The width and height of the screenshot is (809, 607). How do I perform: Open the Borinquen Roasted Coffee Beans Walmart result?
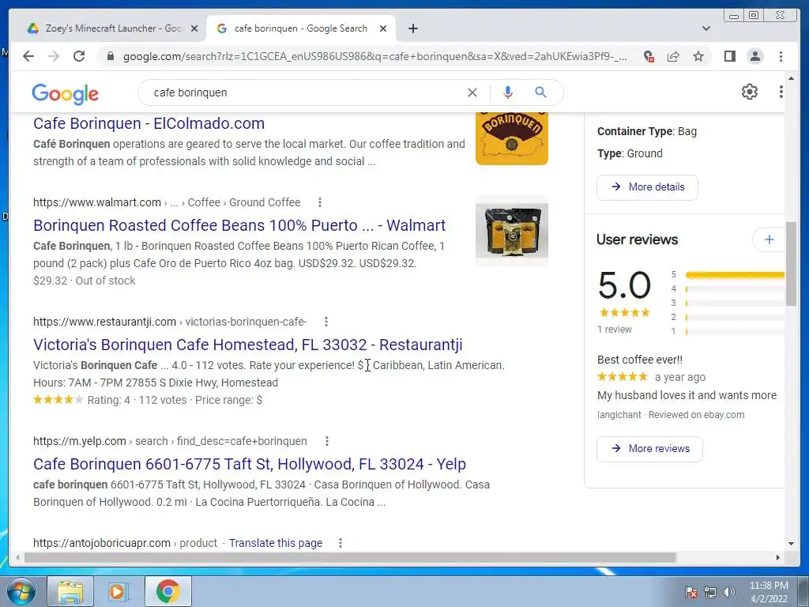pyautogui.click(x=239, y=225)
